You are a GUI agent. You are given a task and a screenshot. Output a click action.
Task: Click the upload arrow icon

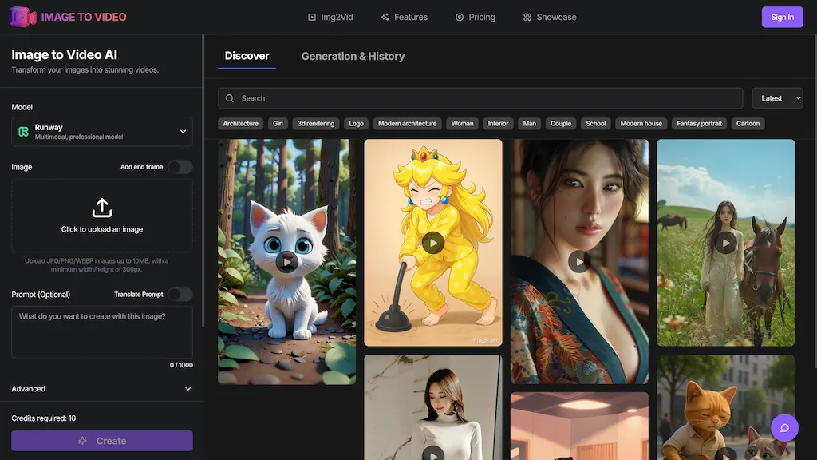[102, 208]
